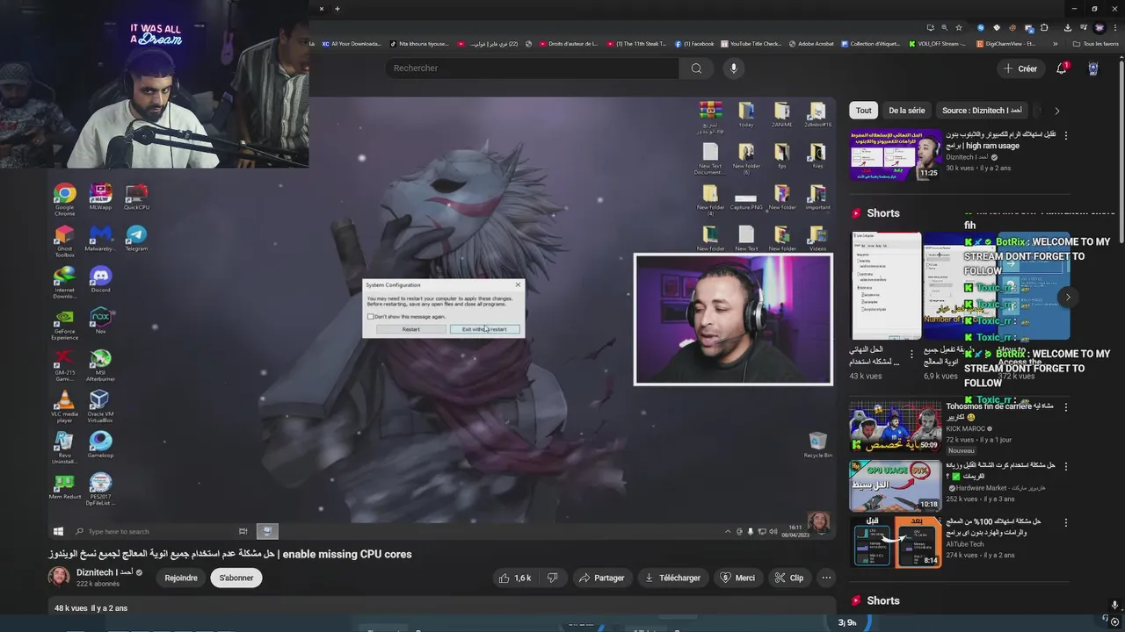Click the MSI Afterburner desktop icon
Viewport: 1125px width, 632px height.
[x=100, y=365]
